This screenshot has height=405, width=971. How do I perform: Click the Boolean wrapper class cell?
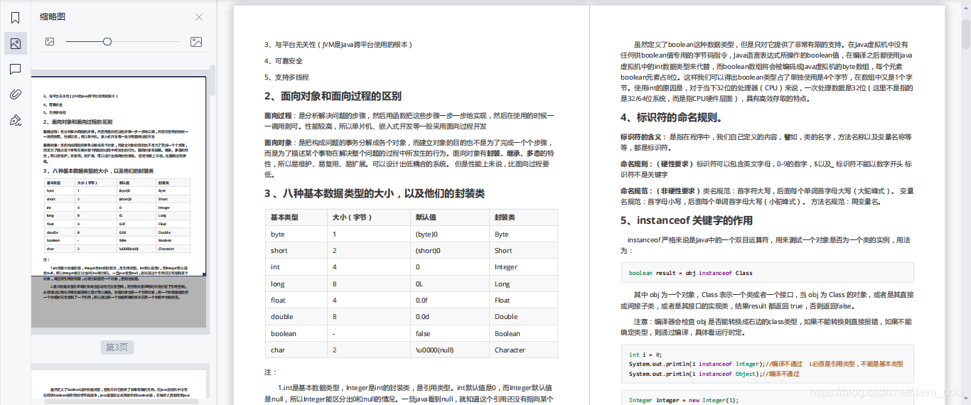508,333
